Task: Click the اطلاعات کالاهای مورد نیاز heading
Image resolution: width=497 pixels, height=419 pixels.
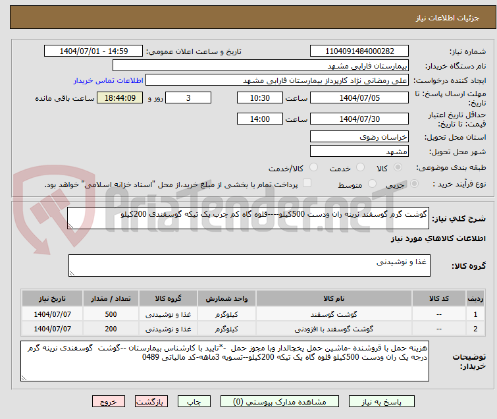Action: click(438, 238)
